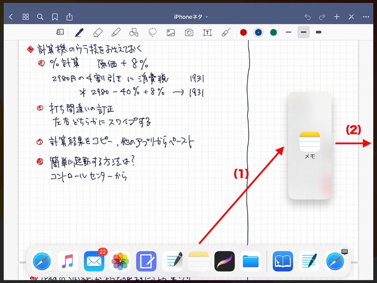Select the thinnest pen stroke width
Screen dimensions: 377x283
(x=288, y=33)
